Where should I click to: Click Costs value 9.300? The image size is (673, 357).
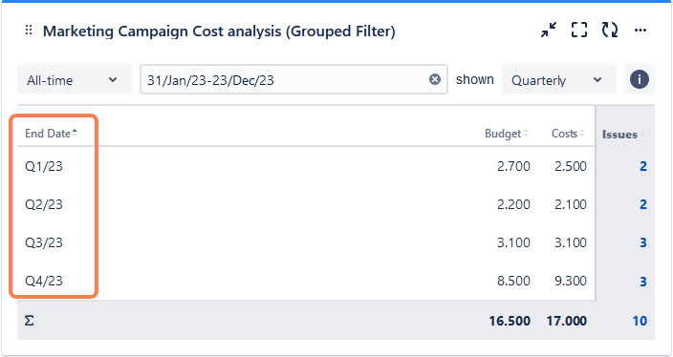coord(571,281)
